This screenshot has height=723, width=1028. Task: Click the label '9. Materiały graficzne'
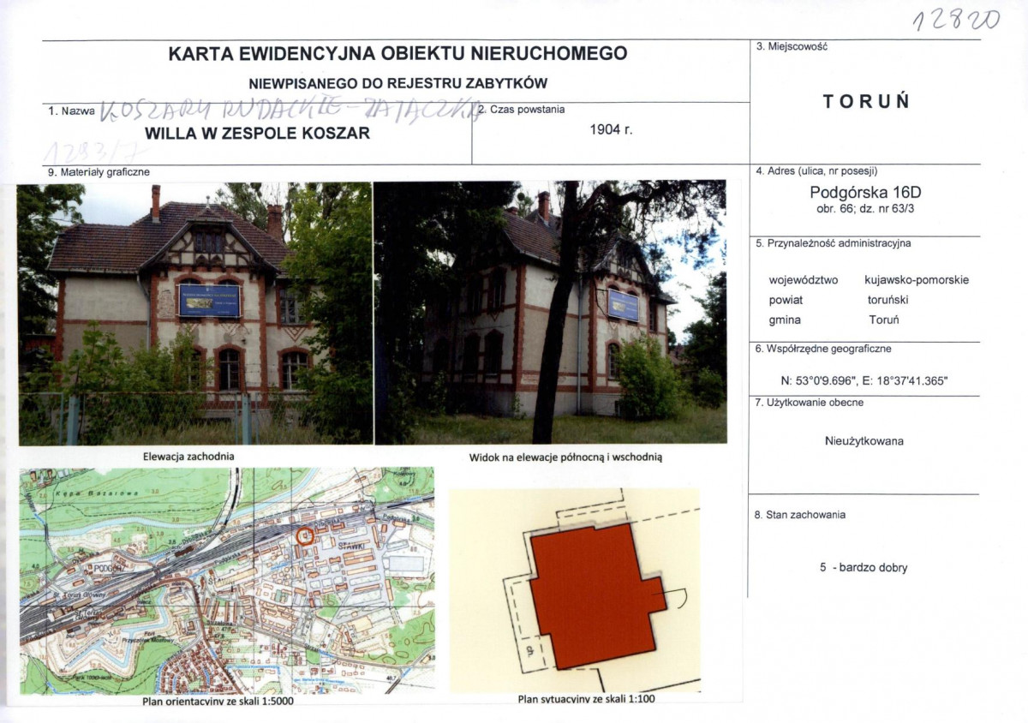point(99,172)
